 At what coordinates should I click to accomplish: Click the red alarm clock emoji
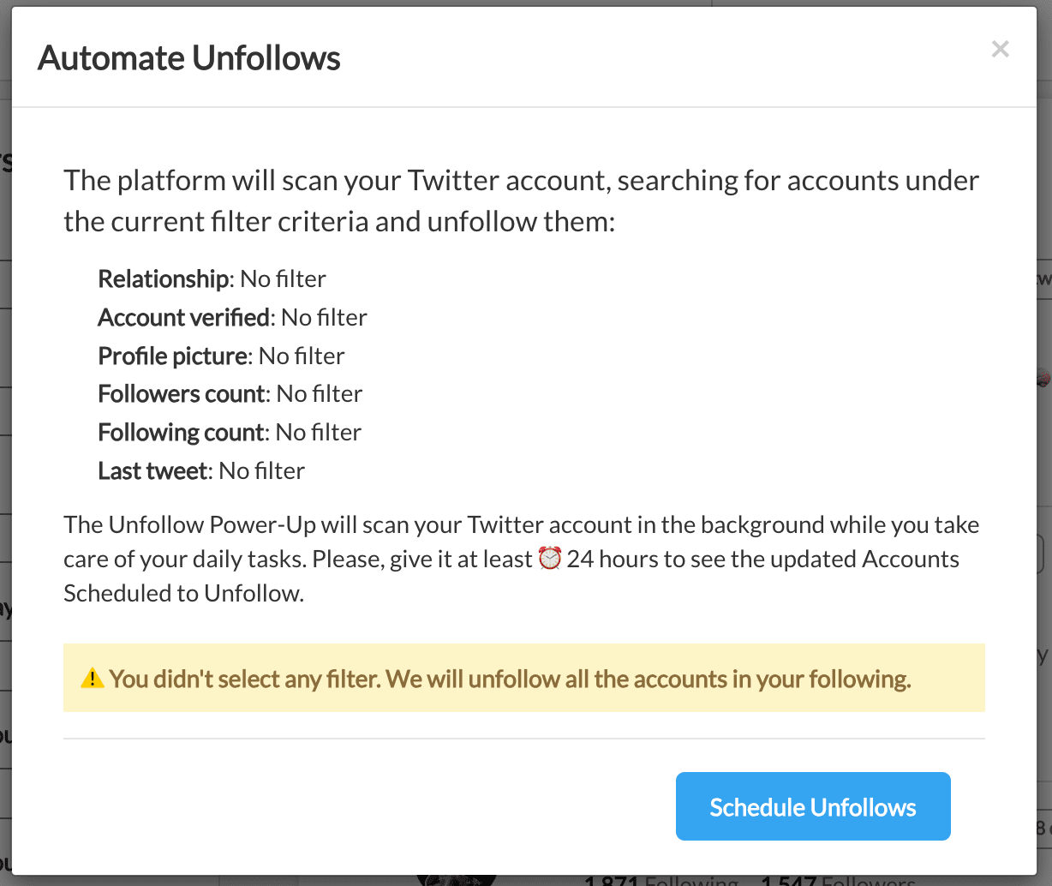[x=550, y=559]
